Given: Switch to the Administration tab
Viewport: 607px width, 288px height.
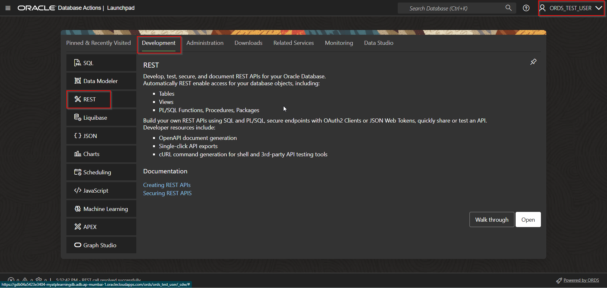Looking at the screenshot, I should (205, 43).
